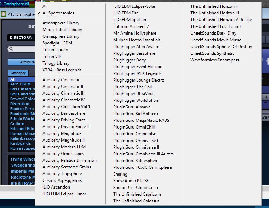
Task: Choose PlugInGuru TOXIC Omnisphere
Action: [x=142, y=167]
